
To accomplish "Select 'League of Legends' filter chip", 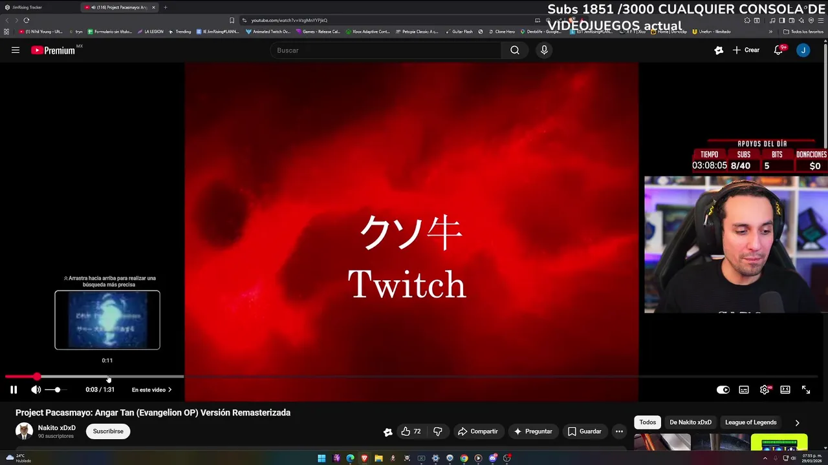I will (x=750, y=422).
